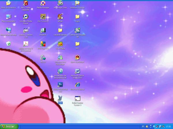The image size is (173, 129).
Task: Click the PT language indicator in taskbar
Action: [143, 127]
